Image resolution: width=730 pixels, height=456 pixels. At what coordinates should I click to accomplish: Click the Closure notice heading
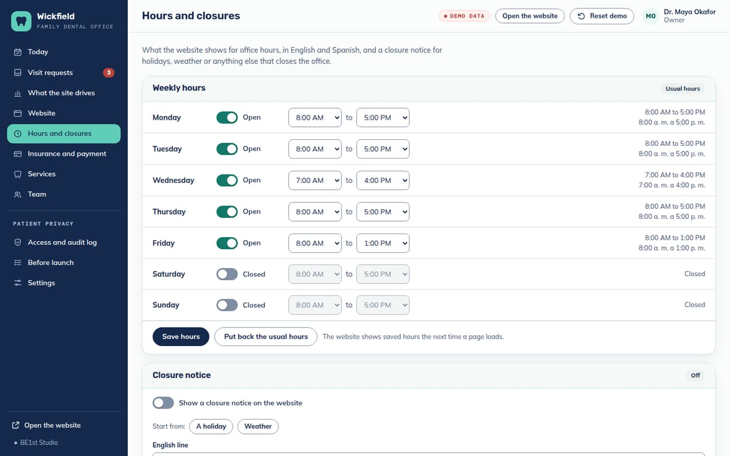(x=181, y=375)
